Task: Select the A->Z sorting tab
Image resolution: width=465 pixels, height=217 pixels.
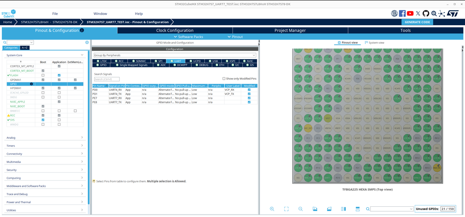Action: click(x=25, y=47)
